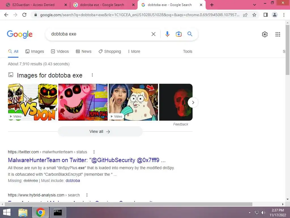Screen dimensions: 290x218
Task: Open network status in the tray
Action: coord(257,213)
